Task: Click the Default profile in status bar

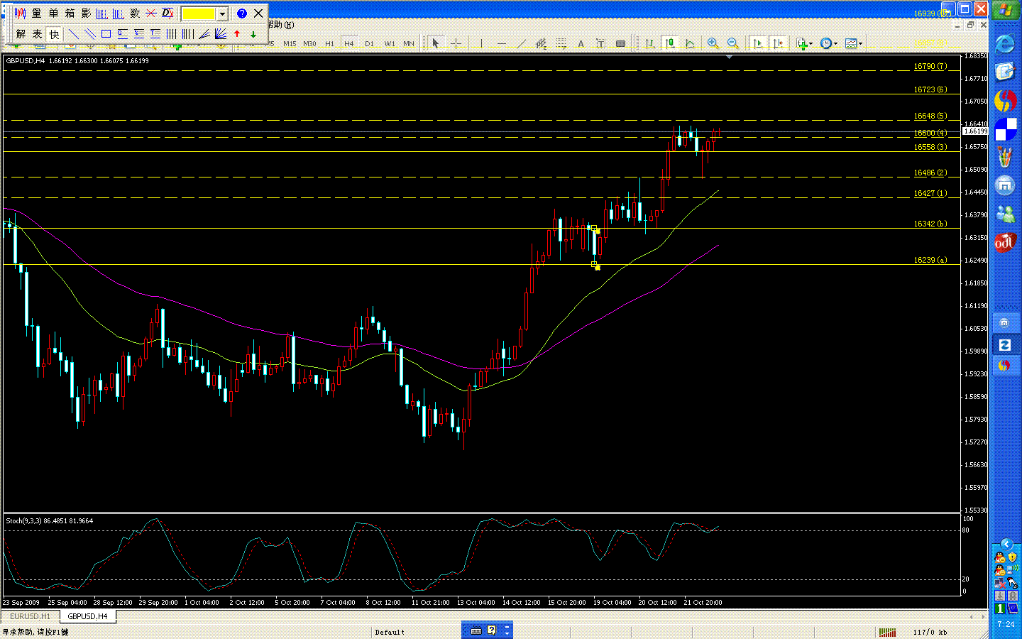Action: tap(390, 632)
